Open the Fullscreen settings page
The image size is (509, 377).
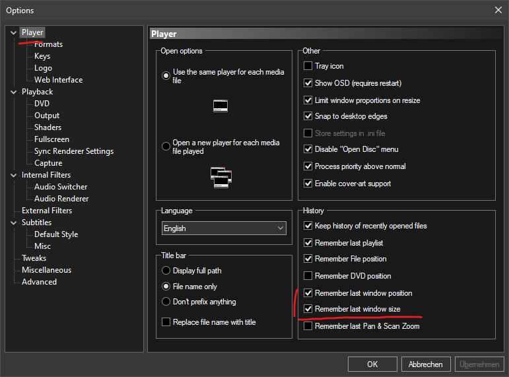pyautogui.click(x=51, y=139)
